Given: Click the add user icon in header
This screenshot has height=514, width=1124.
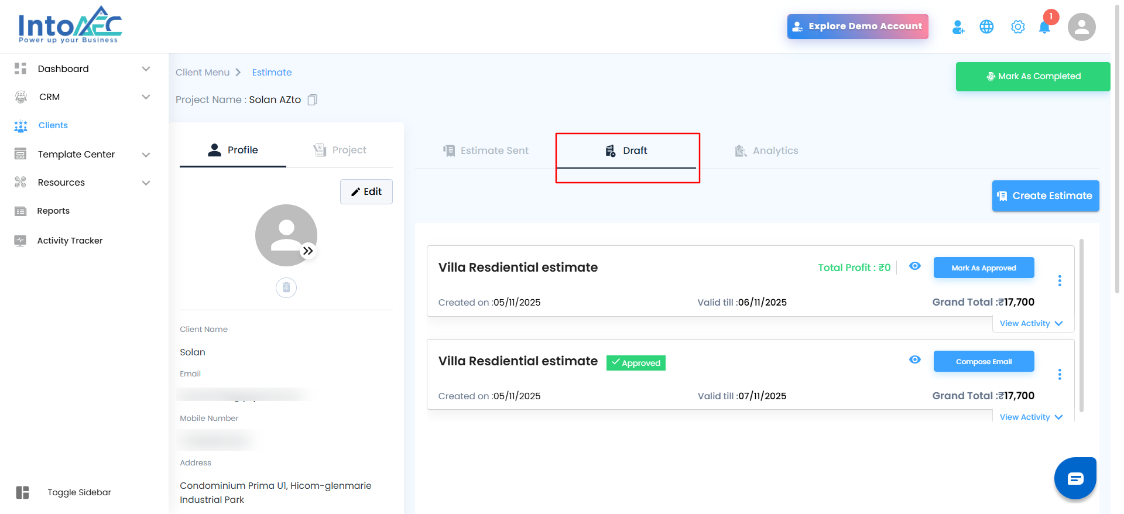Looking at the screenshot, I should click(958, 27).
